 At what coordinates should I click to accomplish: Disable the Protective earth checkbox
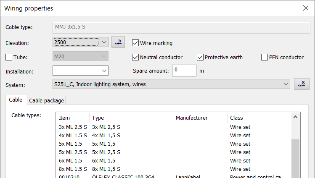[x=200, y=58]
